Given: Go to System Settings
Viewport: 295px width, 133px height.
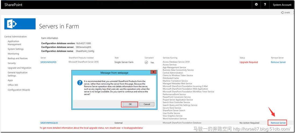Looking at the screenshot, I should (x=16, y=49).
